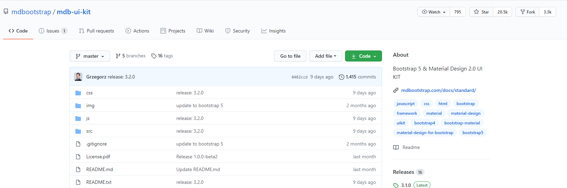This screenshot has height=188, width=567.
Task: Click the javascript topic tag
Action: [x=406, y=104]
